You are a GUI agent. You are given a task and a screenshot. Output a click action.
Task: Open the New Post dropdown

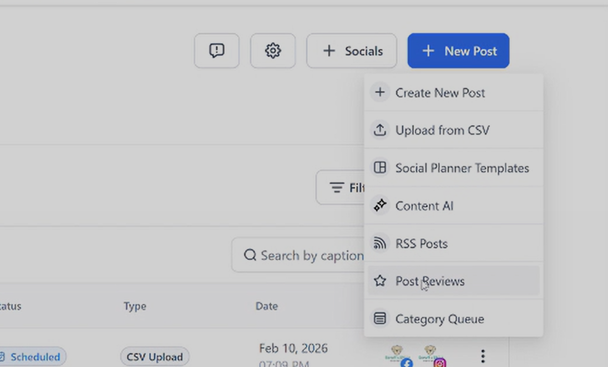tap(458, 50)
